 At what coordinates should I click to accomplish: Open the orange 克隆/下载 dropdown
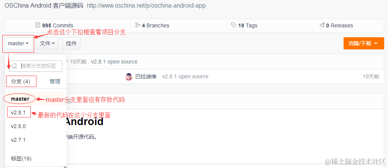pos(364,43)
